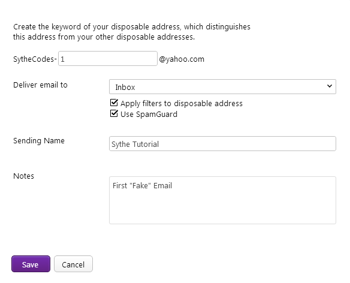Focus the SytheCodes keyword input field
The height and width of the screenshot is (283, 350).
(x=108, y=59)
